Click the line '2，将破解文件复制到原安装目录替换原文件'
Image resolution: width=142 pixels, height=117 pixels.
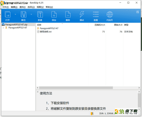(x=76, y=109)
